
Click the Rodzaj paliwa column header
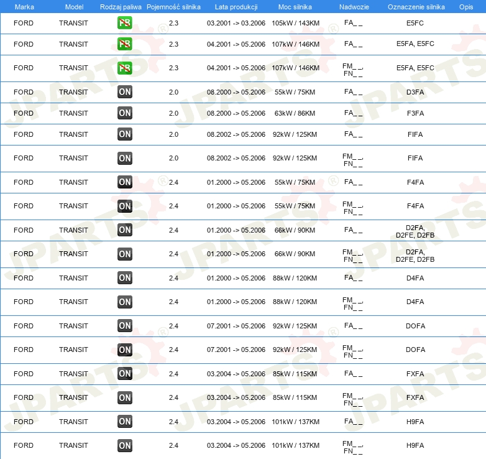[121, 7]
